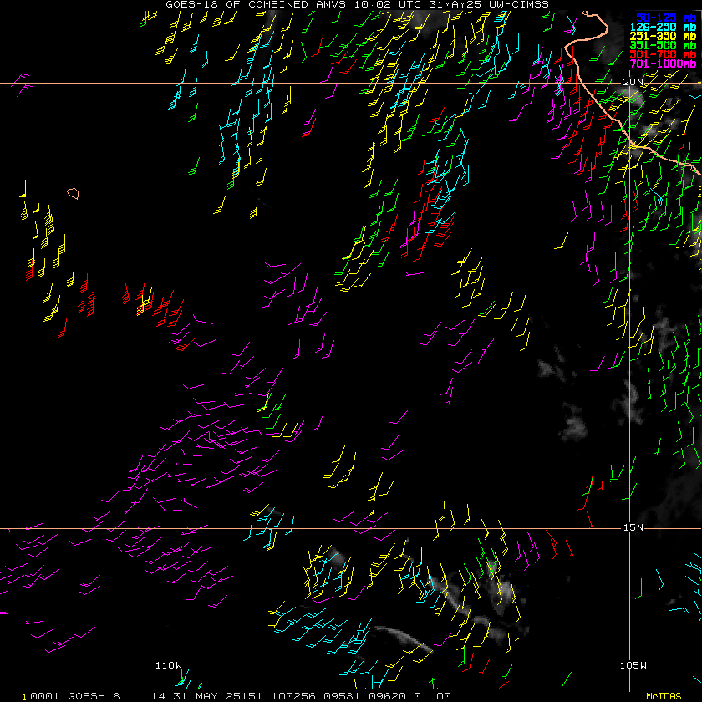Click the 110W longitude label

tap(169, 665)
